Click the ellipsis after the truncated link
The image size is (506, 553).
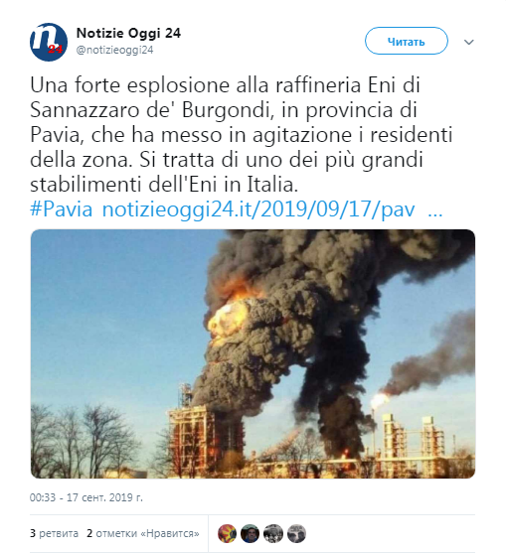point(435,210)
